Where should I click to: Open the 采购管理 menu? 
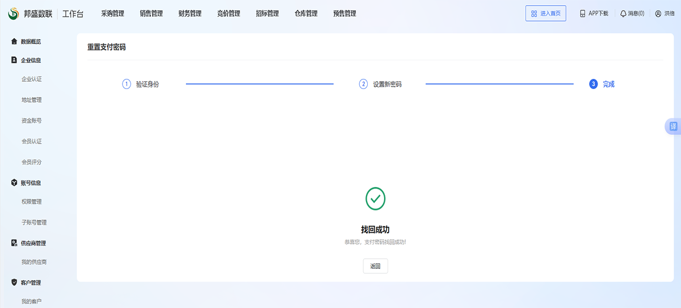112,14
